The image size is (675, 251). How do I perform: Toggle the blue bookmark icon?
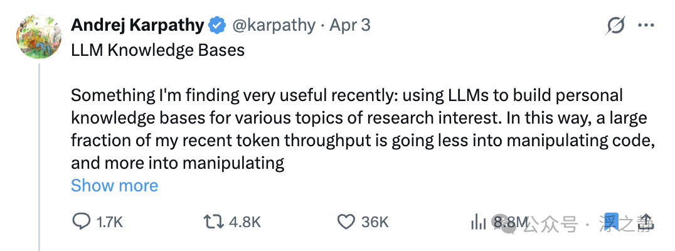pos(611,222)
